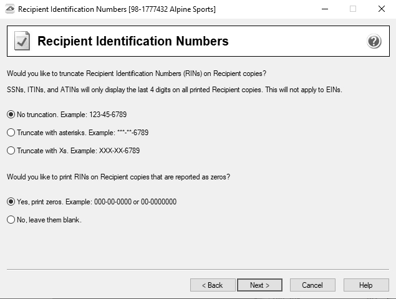Click the title bar text with Alpine Sports
The height and width of the screenshot is (299, 396).
click(x=117, y=9)
